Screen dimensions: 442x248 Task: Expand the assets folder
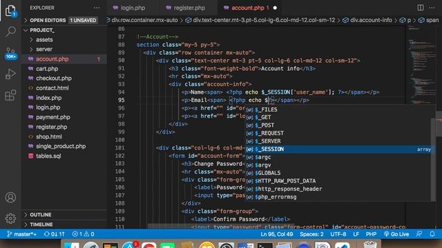[x=44, y=40]
